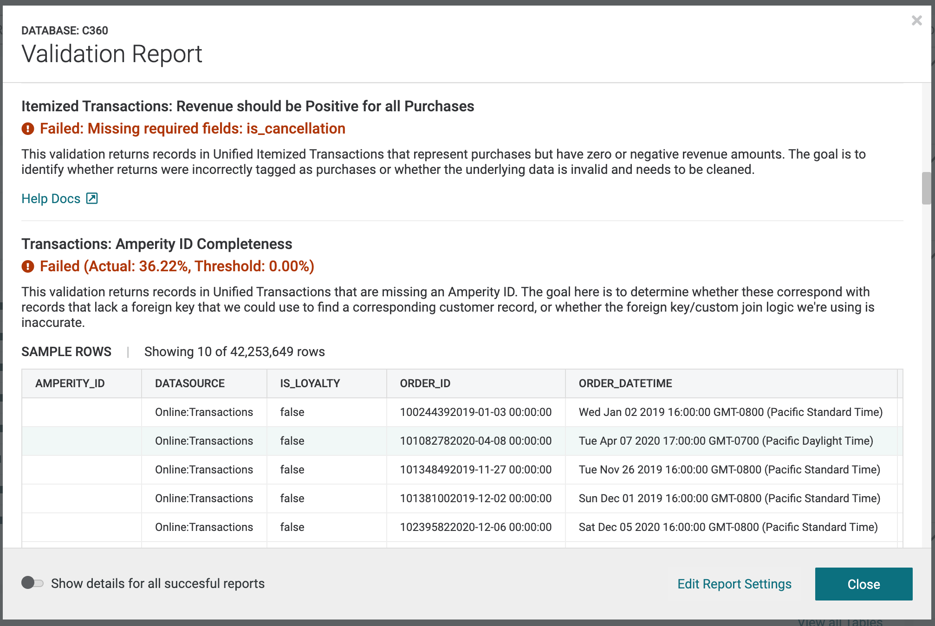
Task: Click the false value in the Dec 05 2020 row
Action: pyautogui.click(x=292, y=527)
